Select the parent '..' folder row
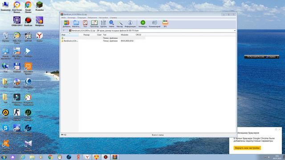 coord(103,38)
